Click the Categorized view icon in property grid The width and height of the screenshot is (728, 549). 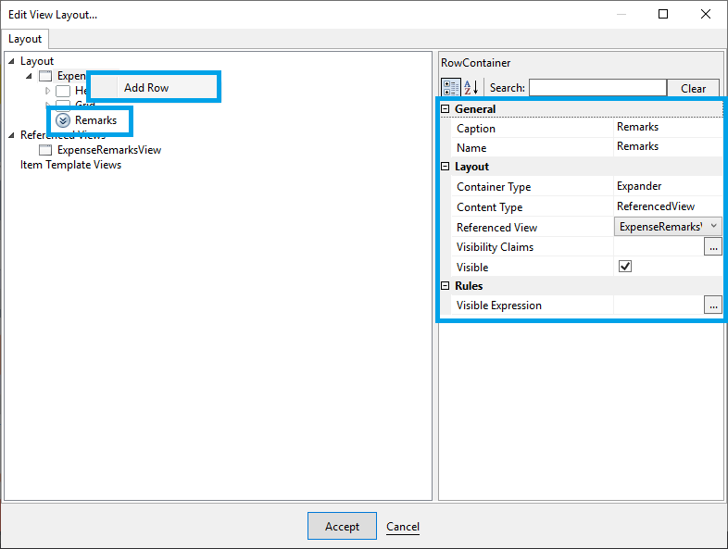[x=450, y=87]
